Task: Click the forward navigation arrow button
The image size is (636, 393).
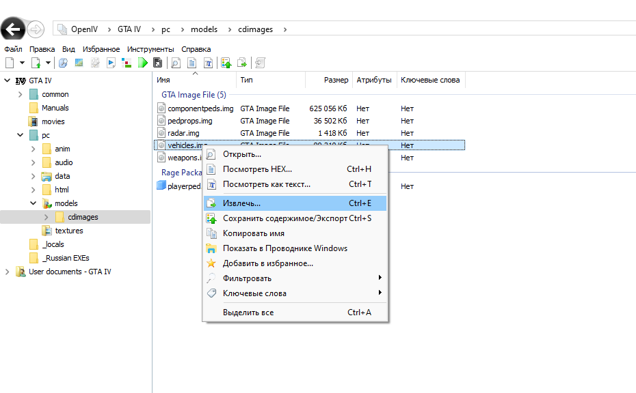Action: click(x=36, y=29)
